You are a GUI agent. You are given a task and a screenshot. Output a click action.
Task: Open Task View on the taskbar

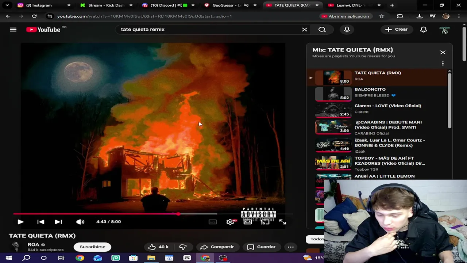pyautogui.click(x=61, y=258)
